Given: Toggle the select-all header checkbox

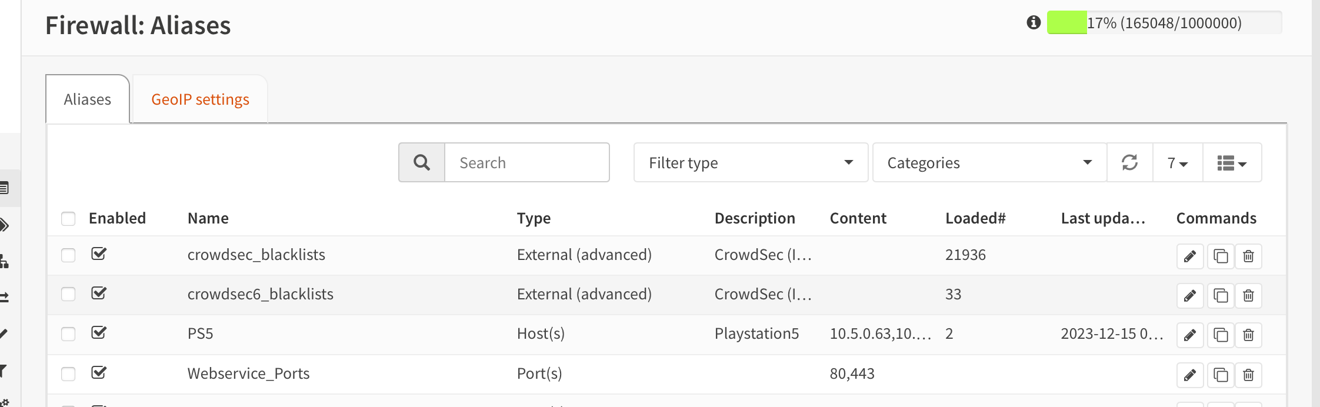Looking at the screenshot, I should coord(68,219).
